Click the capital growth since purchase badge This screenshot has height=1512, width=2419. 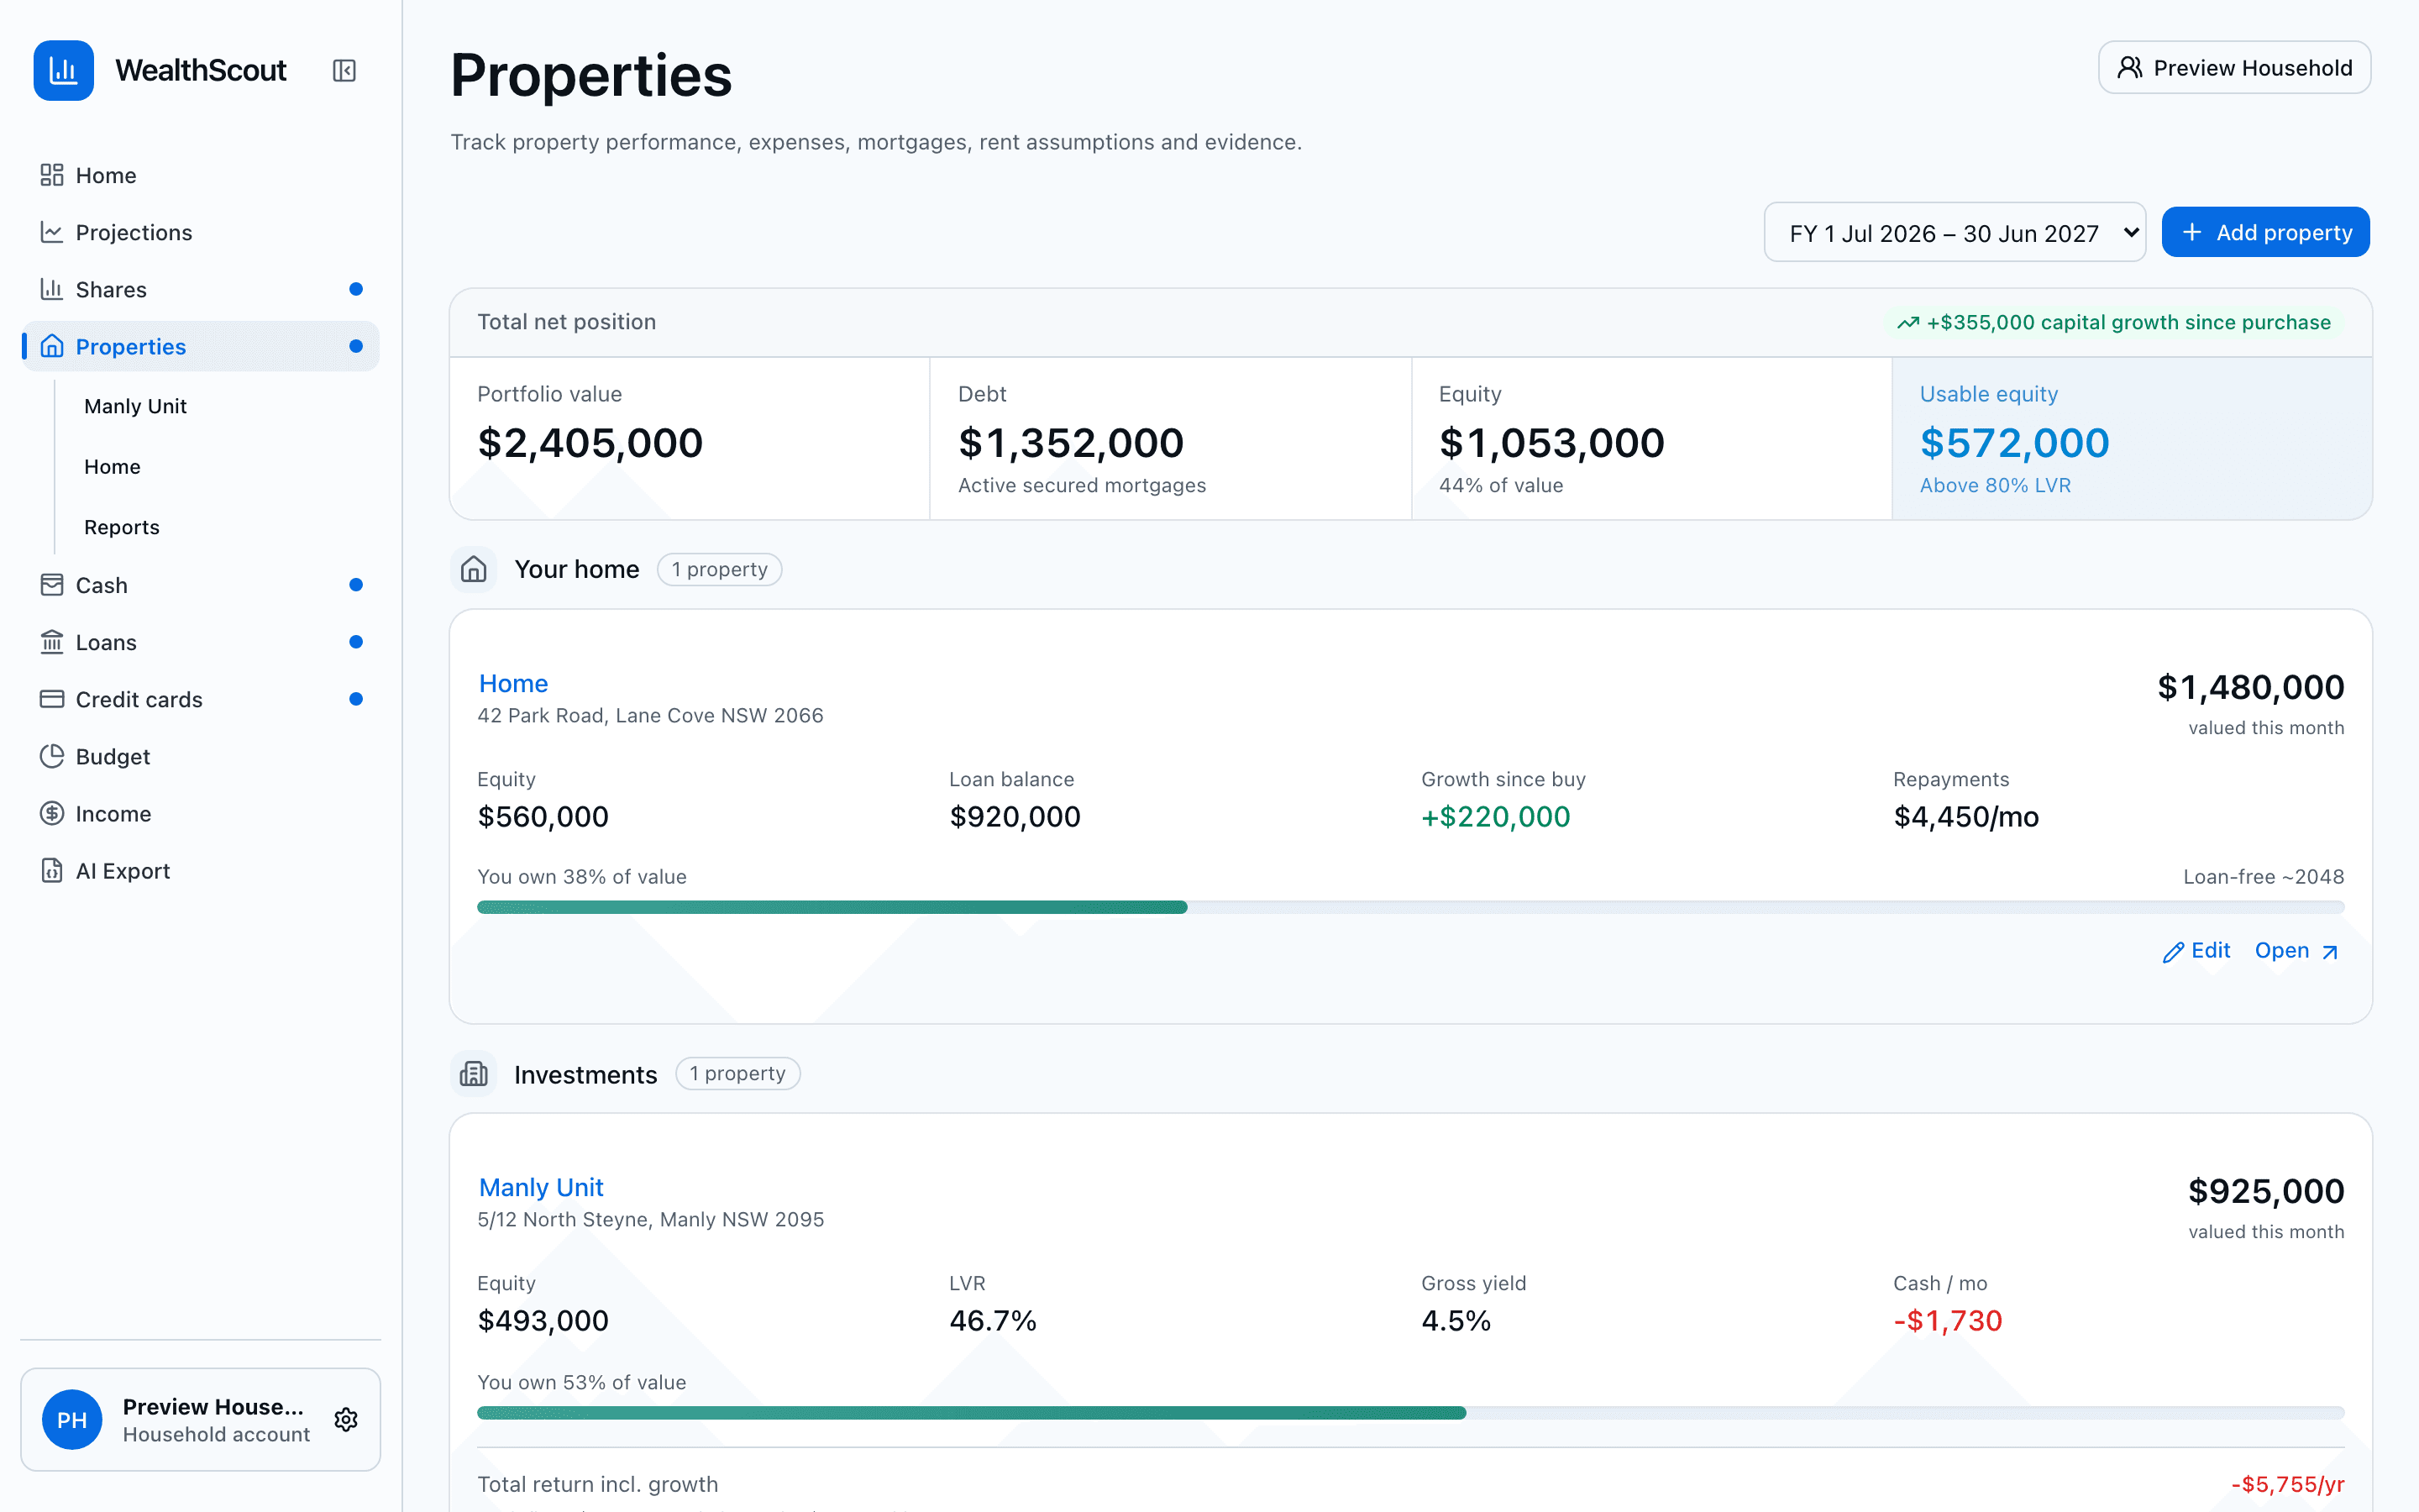pos(2114,322)
